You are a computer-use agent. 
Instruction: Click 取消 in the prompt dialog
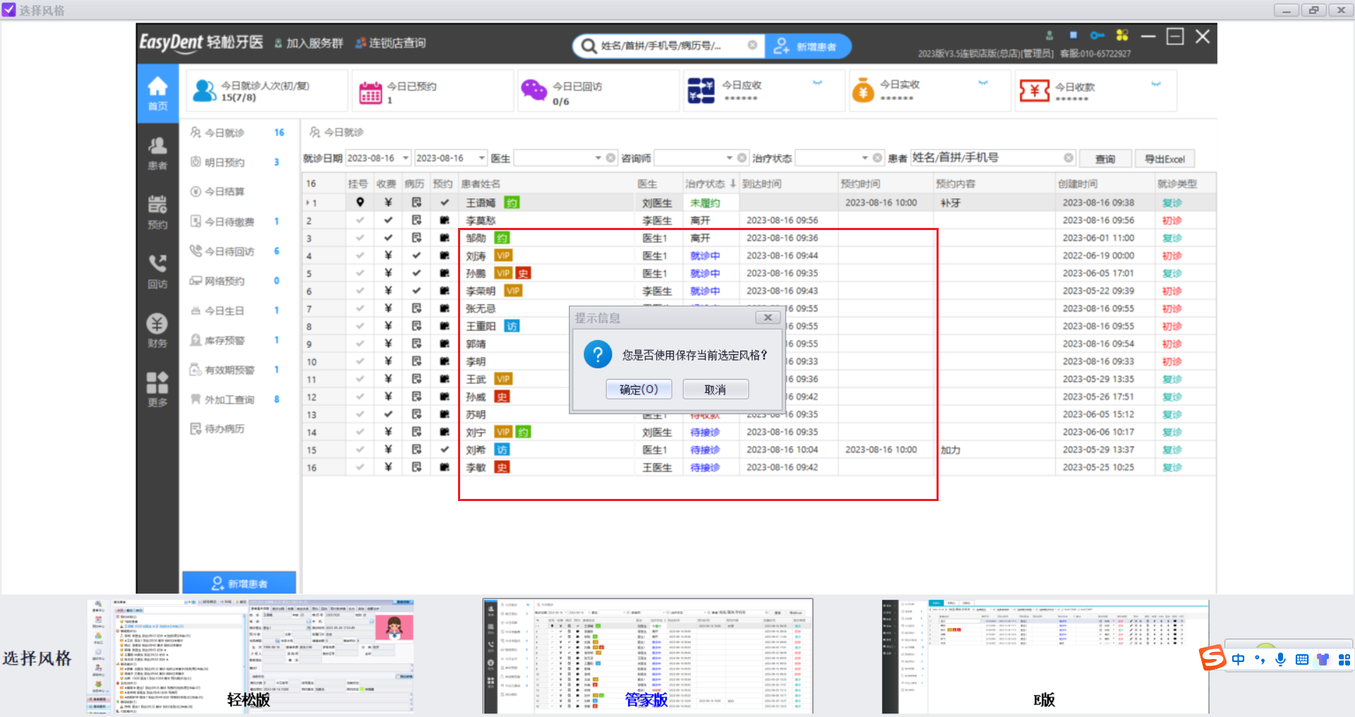coord(716,390)
